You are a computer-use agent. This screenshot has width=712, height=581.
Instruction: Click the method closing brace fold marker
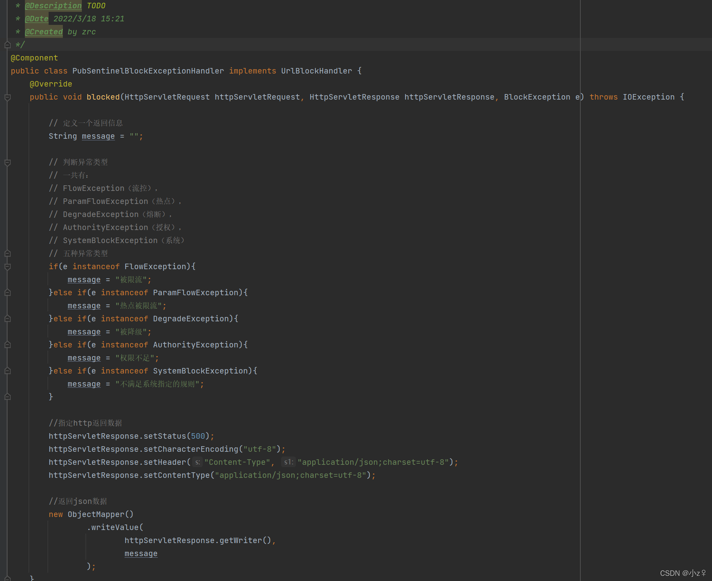(8, 578)
